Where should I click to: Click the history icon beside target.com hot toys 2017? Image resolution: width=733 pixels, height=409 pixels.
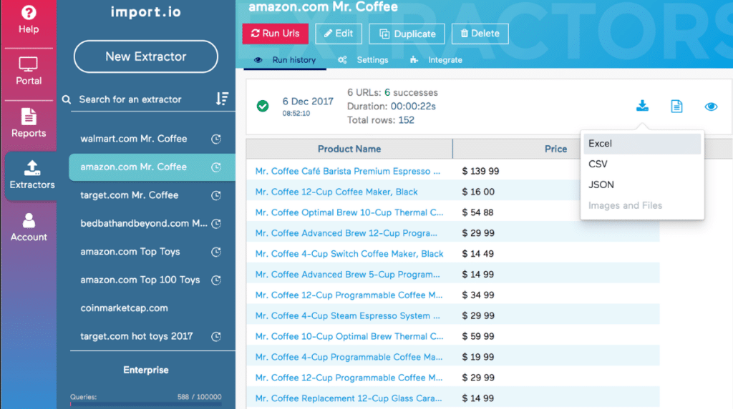[216, 337]
